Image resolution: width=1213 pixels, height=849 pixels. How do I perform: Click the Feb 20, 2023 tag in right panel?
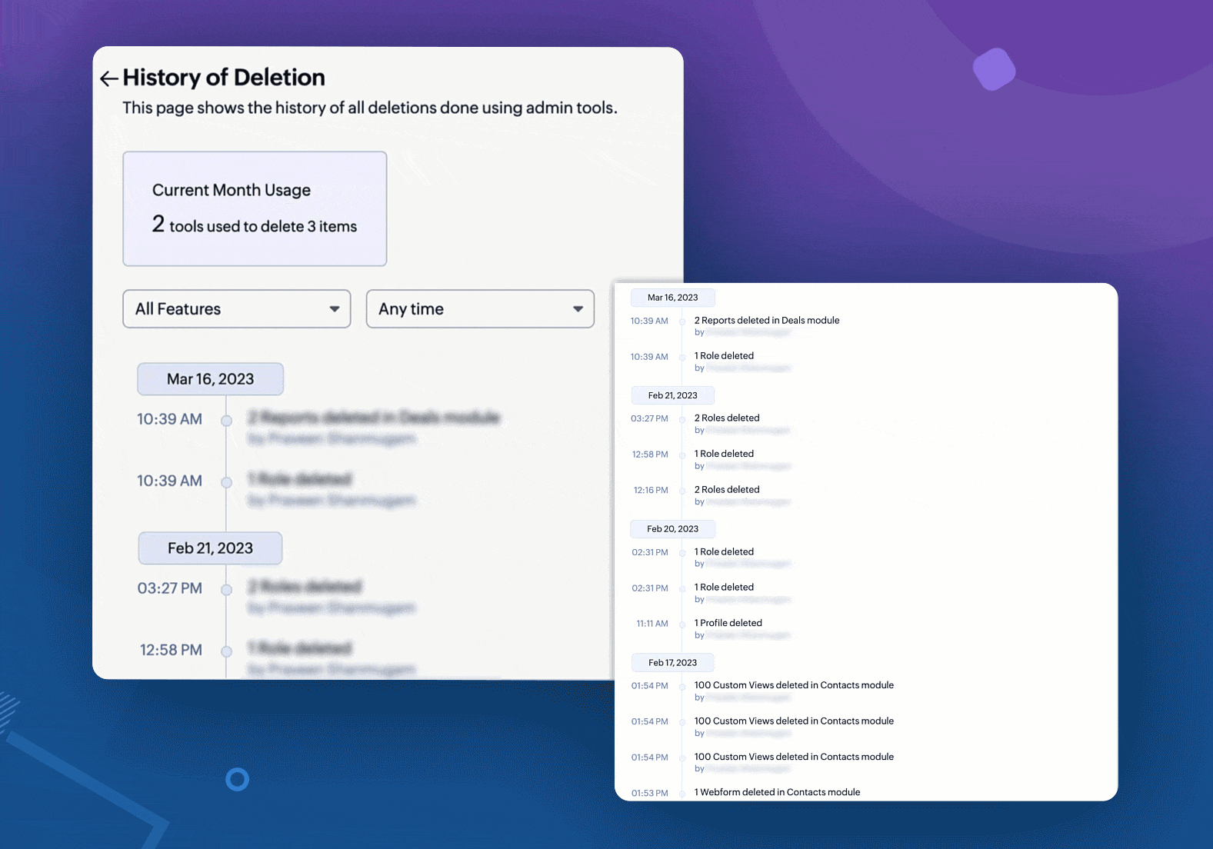pos(673,529)
